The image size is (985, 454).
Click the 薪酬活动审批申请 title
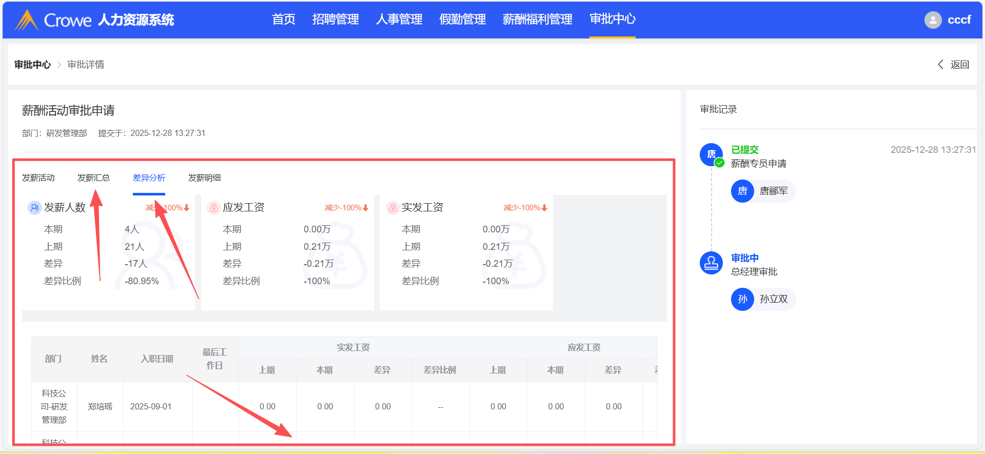(68, 110)
